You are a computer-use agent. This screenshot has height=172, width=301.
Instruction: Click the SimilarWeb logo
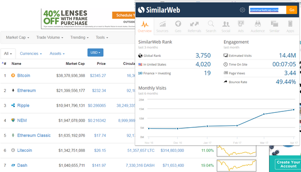[159, 10]
